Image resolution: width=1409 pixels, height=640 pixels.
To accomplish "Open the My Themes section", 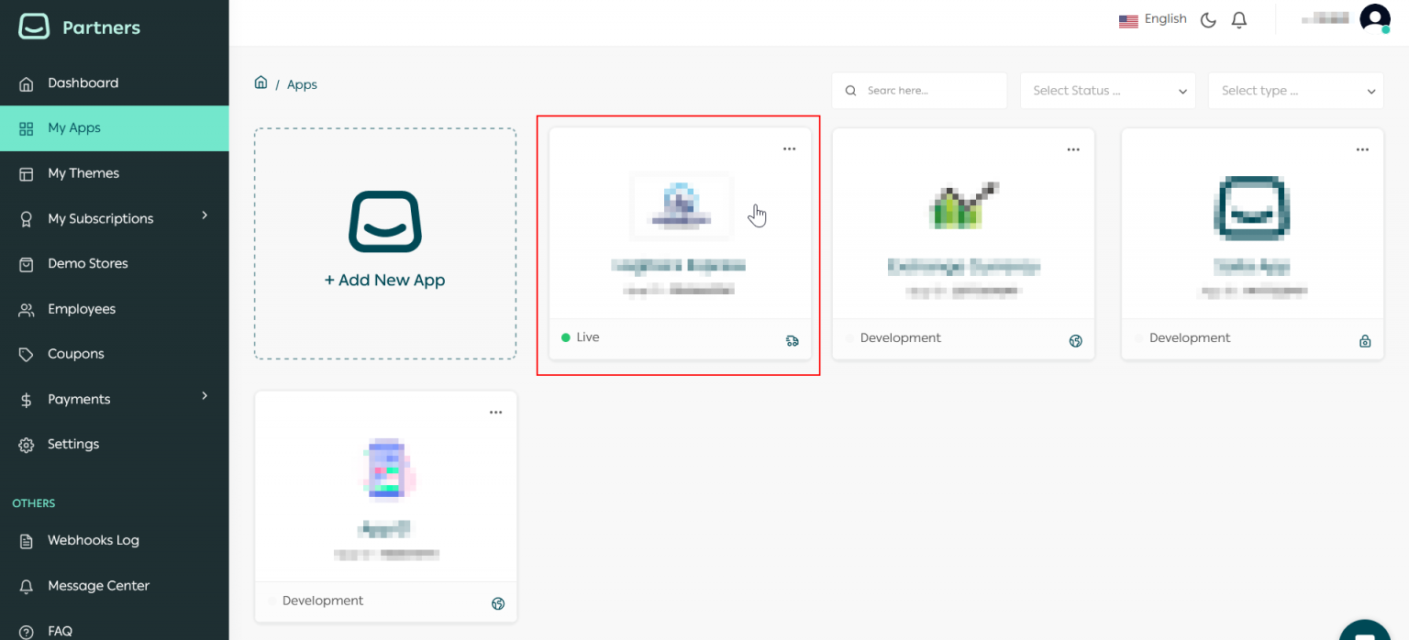I will tap(83, 173).
